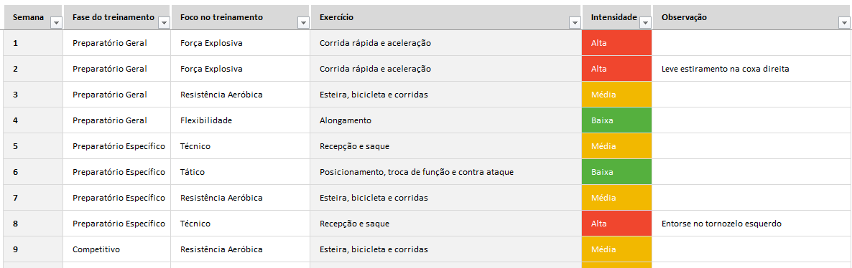Image resolution: width=852 pixels, height=268 pixels.
Task: Click the 'Leve estiramento na coxa direita' cell
Action: [752, 69]
